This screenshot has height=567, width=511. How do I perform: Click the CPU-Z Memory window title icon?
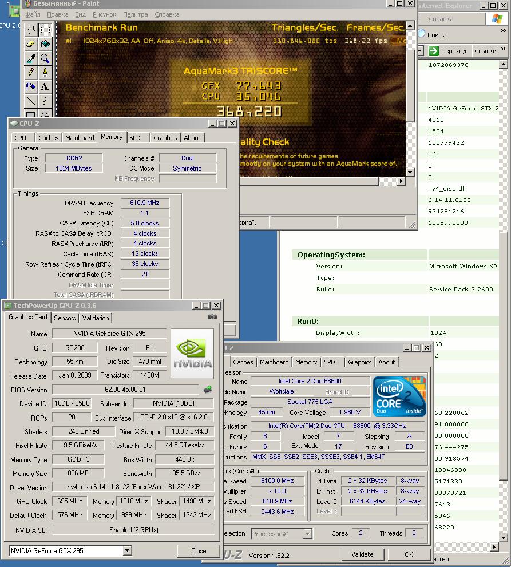tap(14, 124)
